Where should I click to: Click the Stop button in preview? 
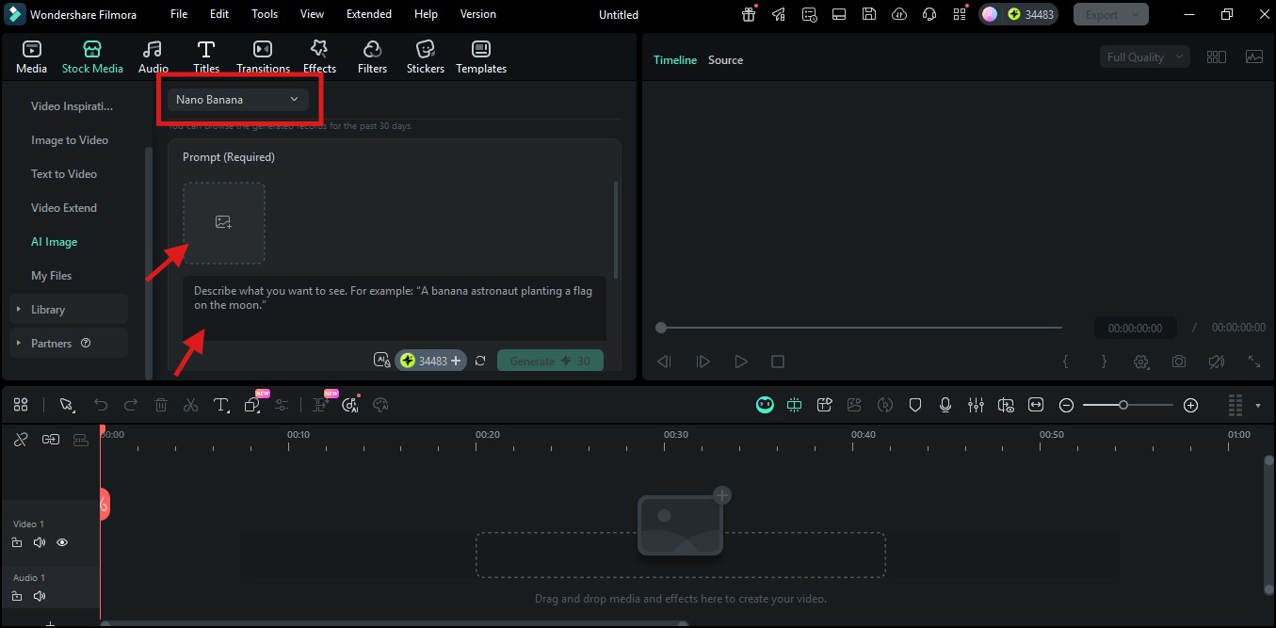pos(777,362)
